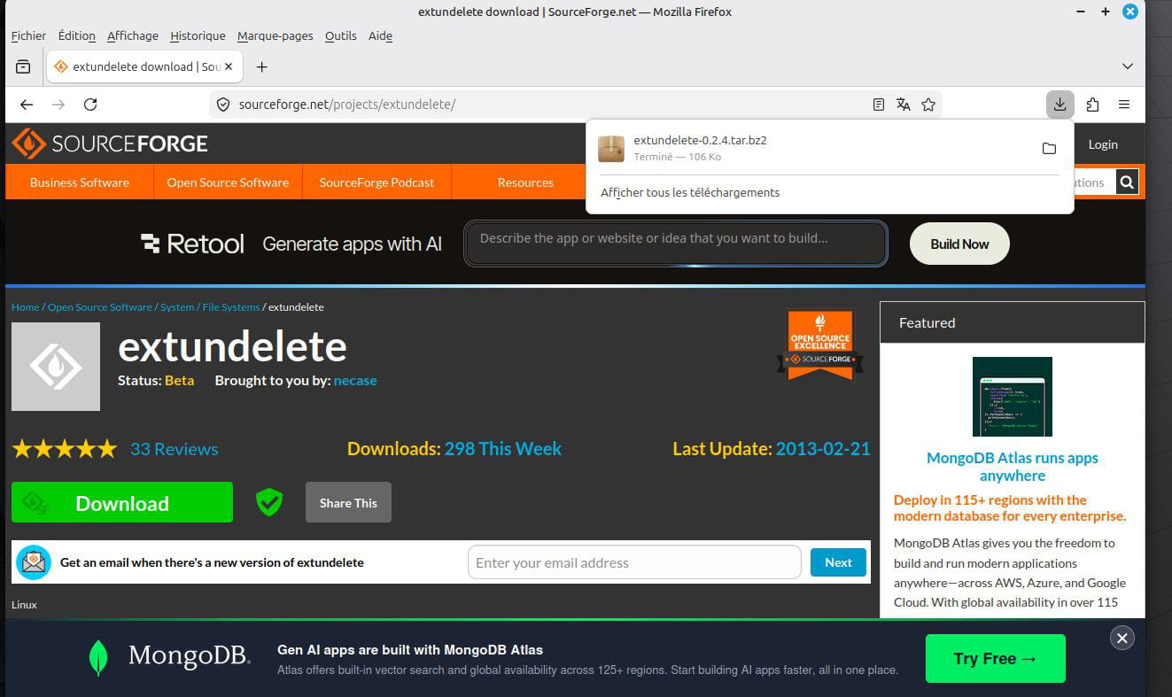Click the Build Now button
The width and height of the screenshot is (1172, 697).
959,244
